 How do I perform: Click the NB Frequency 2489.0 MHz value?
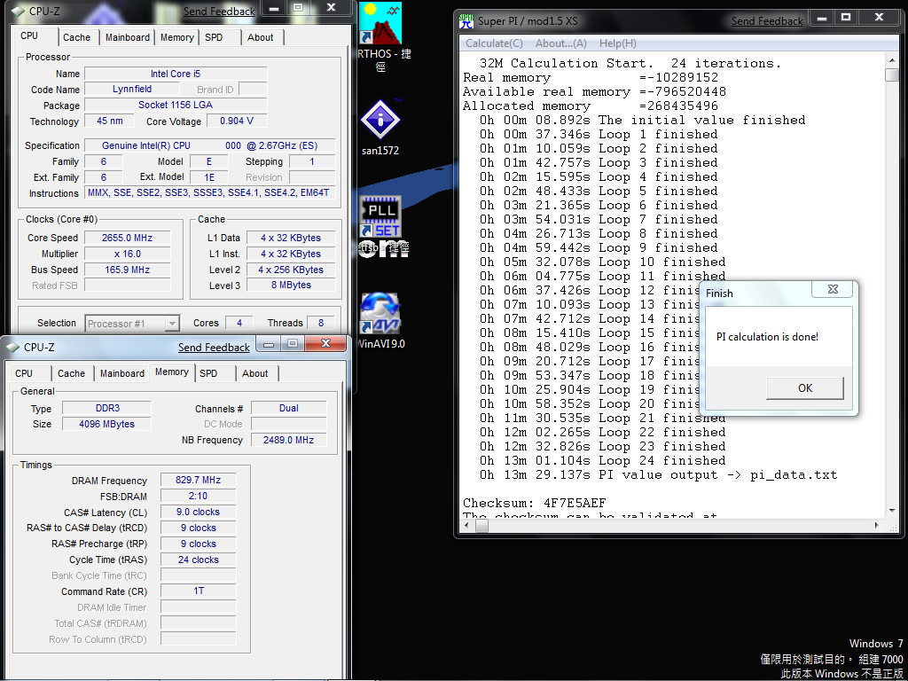(x=288, y=440)
